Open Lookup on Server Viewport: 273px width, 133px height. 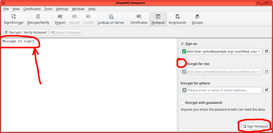[x=111, y=19]
